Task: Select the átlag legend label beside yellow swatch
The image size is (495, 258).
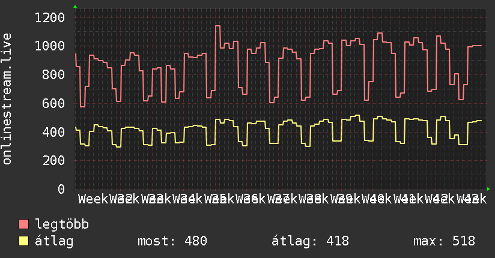Action: 54,241
